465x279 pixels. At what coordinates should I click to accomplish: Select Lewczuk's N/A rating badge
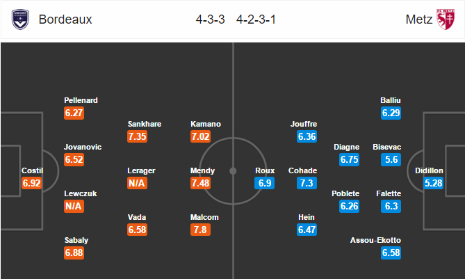tap(74, 206)
